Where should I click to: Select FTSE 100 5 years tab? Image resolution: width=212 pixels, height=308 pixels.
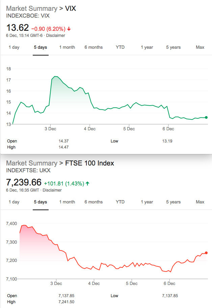point(174,202)
